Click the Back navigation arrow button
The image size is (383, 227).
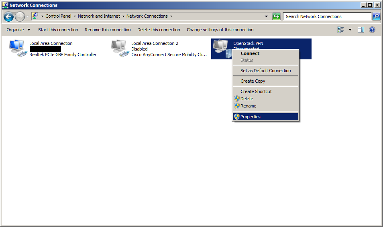click(x=8, y=16)
